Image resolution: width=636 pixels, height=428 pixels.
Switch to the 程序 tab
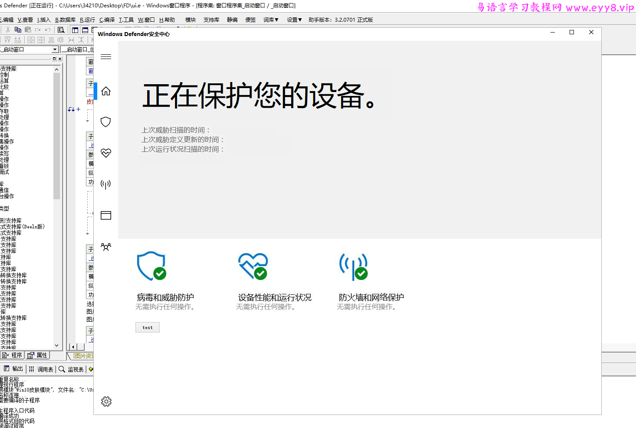[13, 355]
